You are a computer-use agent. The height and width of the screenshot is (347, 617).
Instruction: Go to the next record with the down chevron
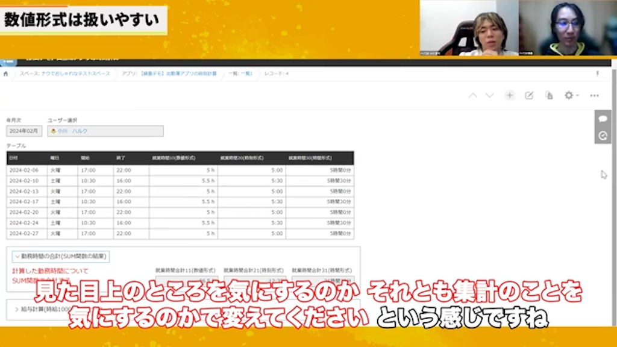click(488, 95)
